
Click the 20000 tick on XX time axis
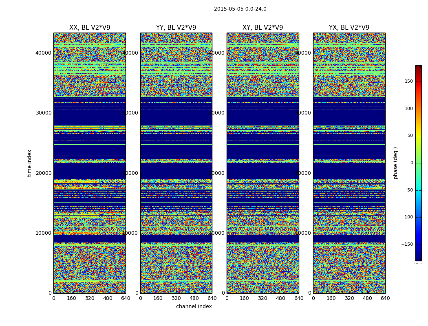click(43, 173)
